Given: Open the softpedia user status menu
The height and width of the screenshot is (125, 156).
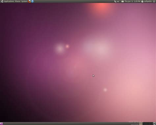Looking at the screenshot, I should click(146, 1).
